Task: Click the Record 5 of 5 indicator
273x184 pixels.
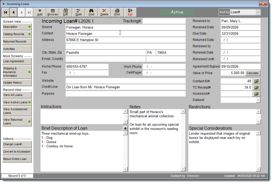Action: tap(17, 176)
